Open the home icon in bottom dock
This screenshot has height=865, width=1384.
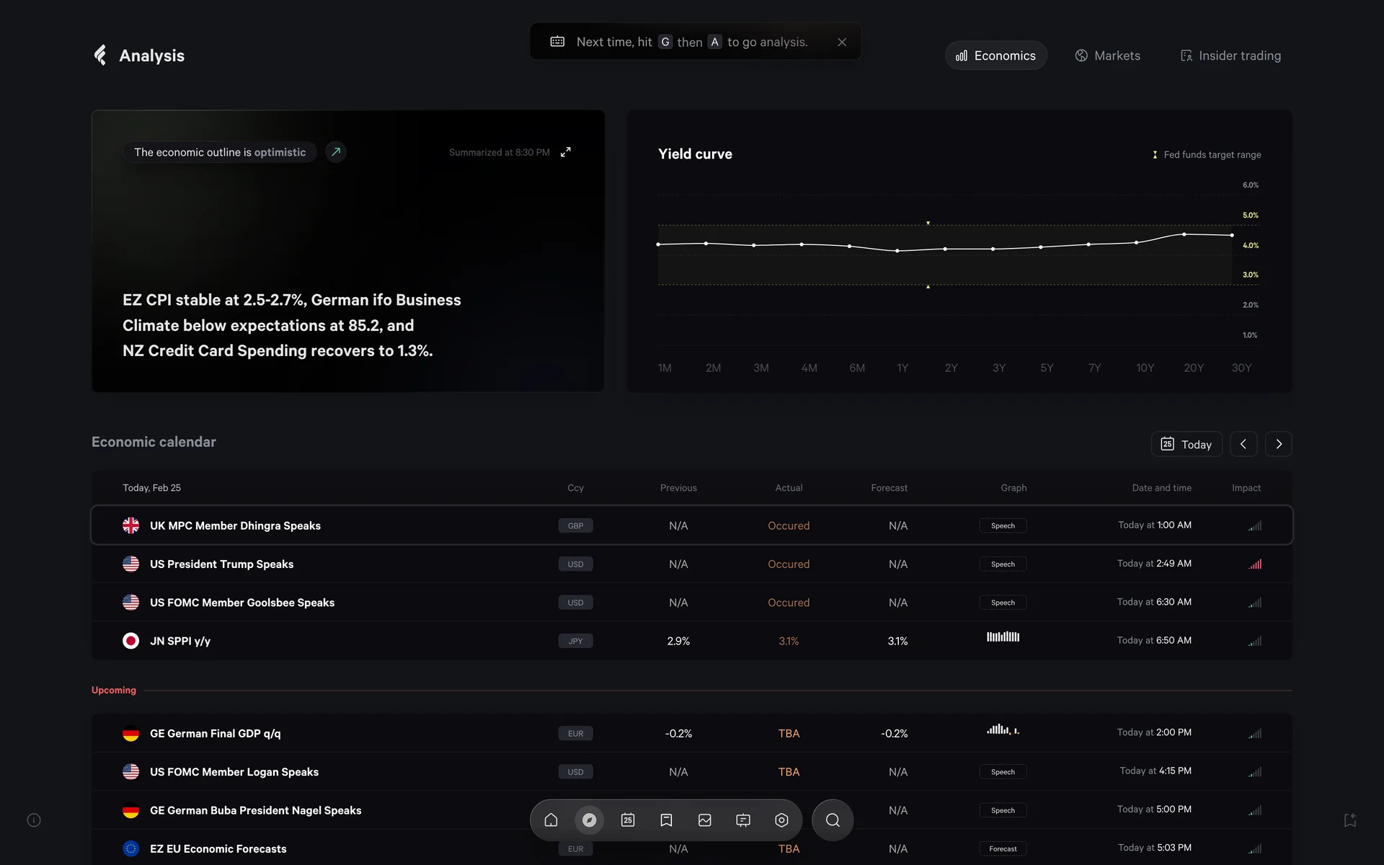pyautogui.click(x=551, y=820)
